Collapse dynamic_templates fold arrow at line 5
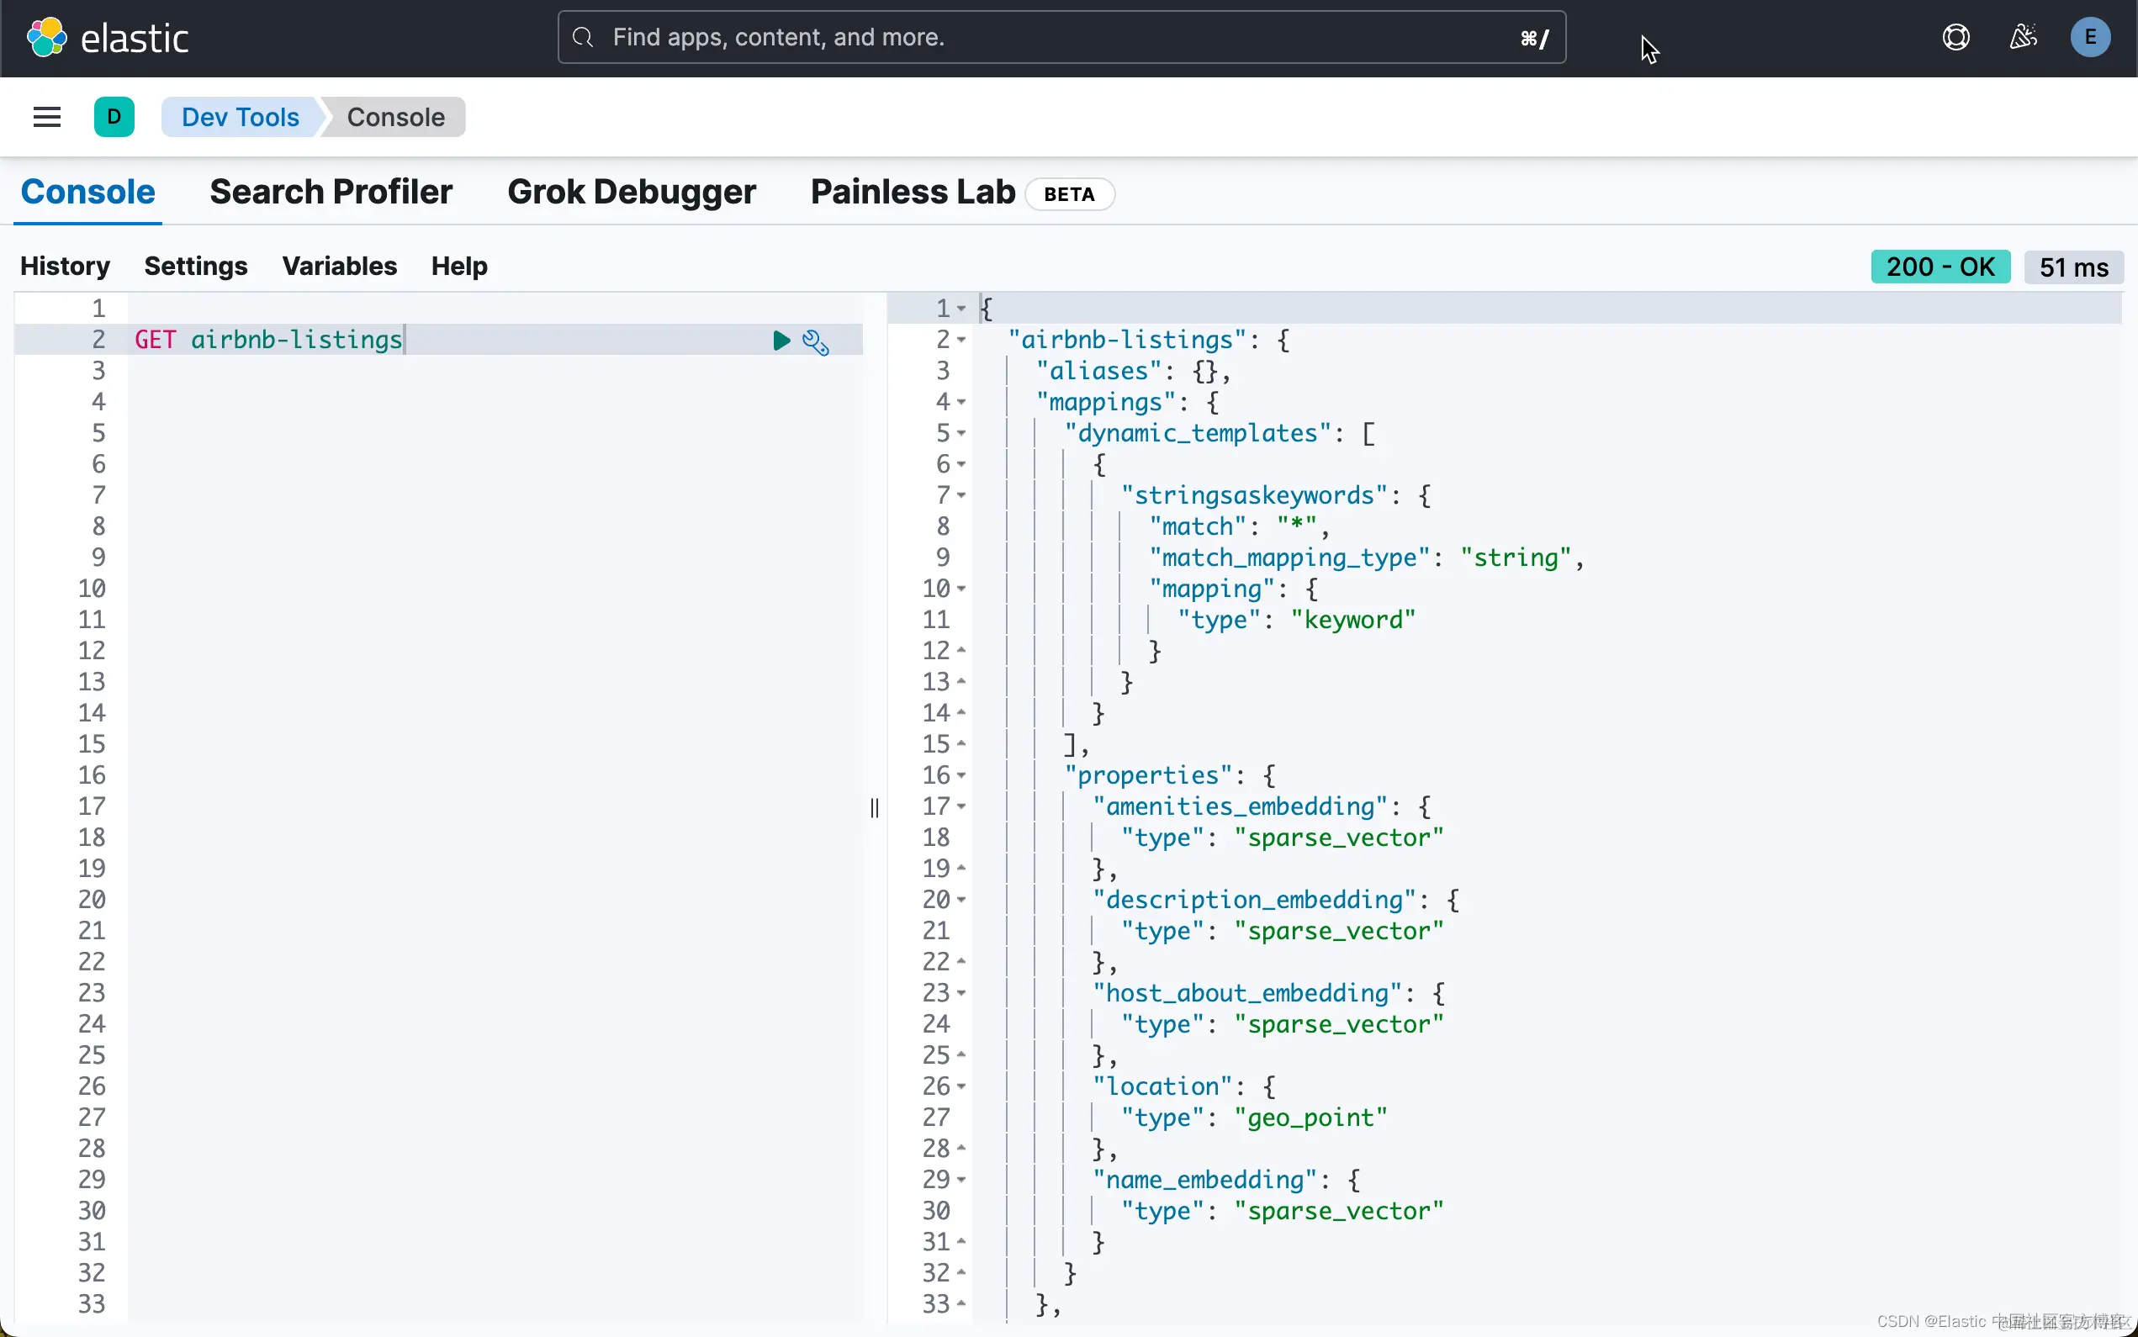This screenshot has height=1337, width=2138. point(961,433)
